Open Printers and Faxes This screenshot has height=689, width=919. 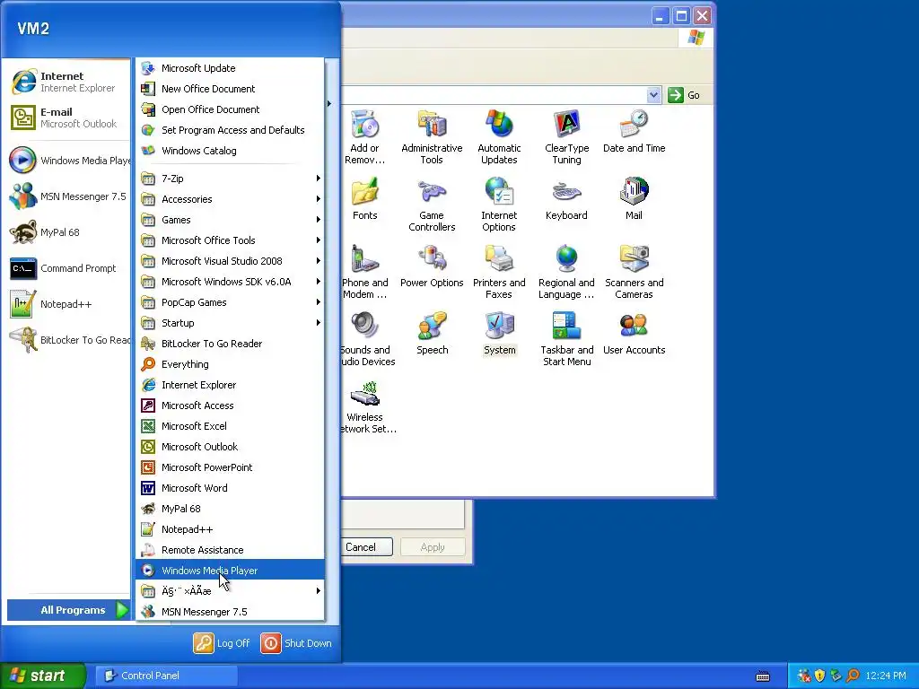499,272
